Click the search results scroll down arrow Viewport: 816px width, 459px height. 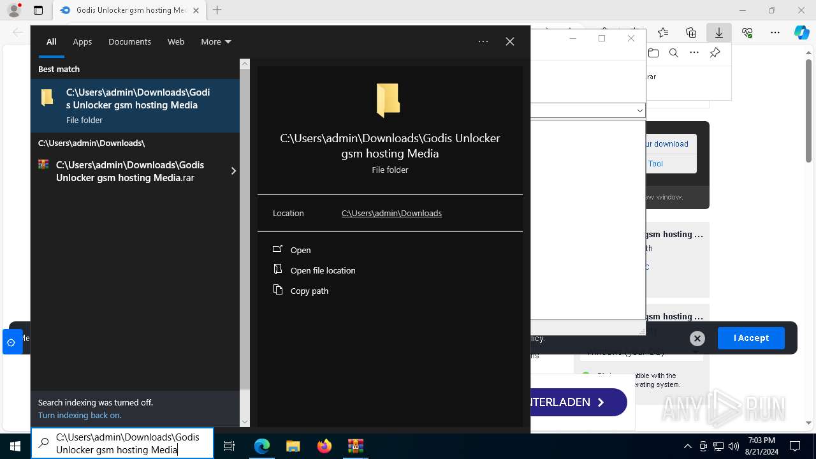tap(245, 421)
